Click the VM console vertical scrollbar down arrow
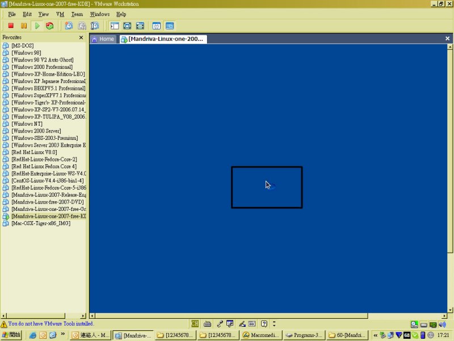The image size is (454, 341). click(x=450, y=310)
